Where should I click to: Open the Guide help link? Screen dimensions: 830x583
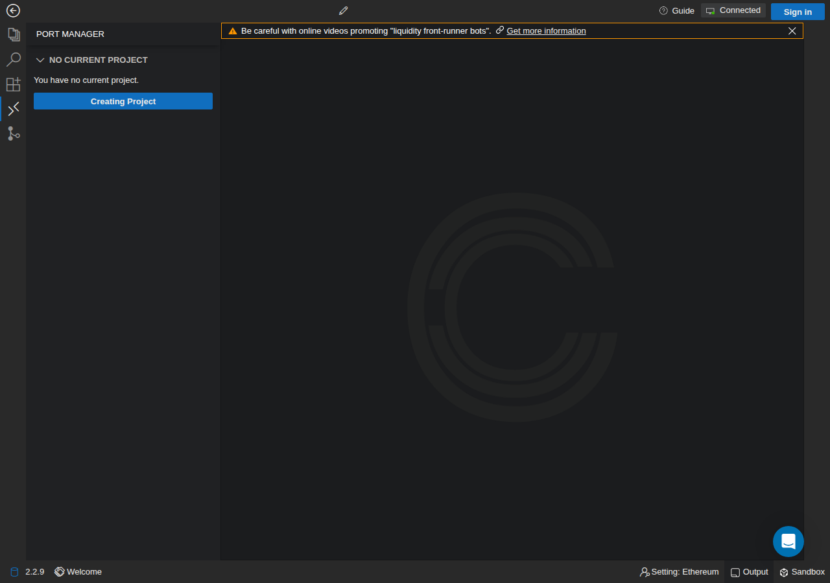point(676,10)
